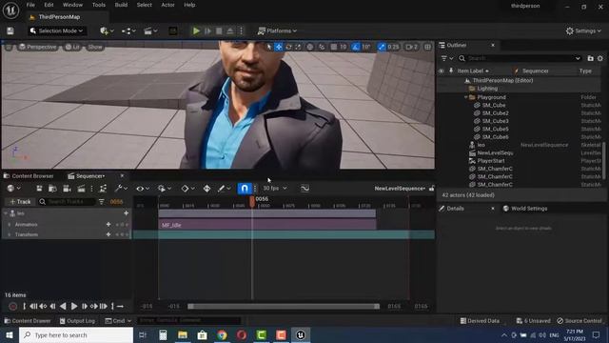Toggle Sequencer snapping magnet button
Screen dimensions: 609x343
point(245,189)
